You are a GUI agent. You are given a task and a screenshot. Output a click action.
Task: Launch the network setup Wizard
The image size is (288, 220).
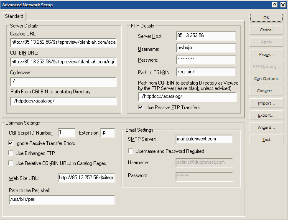click(x=266, y=127)
